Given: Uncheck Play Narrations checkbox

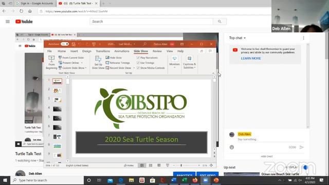Looking at the screenshot, I should pos(138,58).
